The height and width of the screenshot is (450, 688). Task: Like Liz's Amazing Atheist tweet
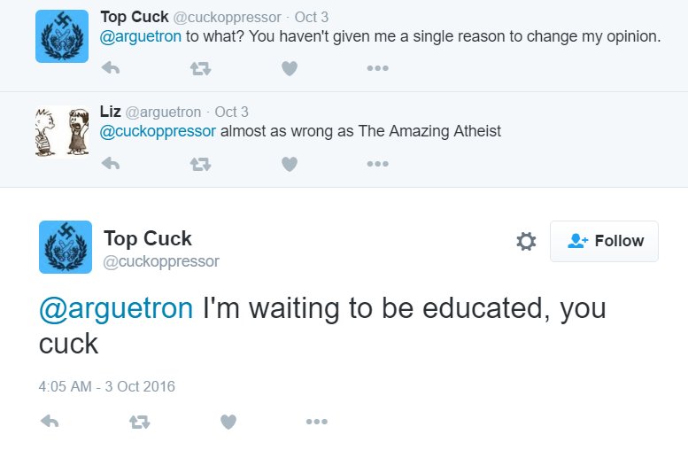pyautogui.click(x=289, y=163)
